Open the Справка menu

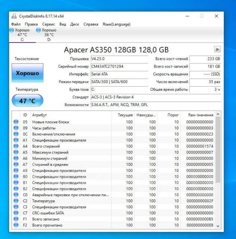91,24
